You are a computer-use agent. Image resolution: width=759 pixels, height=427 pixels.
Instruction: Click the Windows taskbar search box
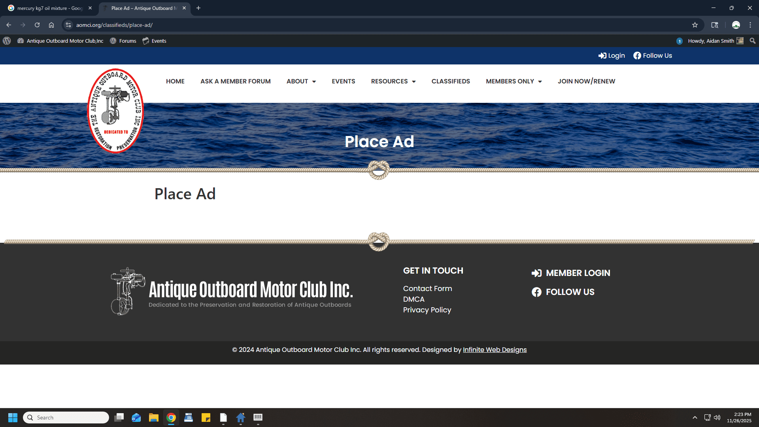pyautogui.click(x=66, y=418)
